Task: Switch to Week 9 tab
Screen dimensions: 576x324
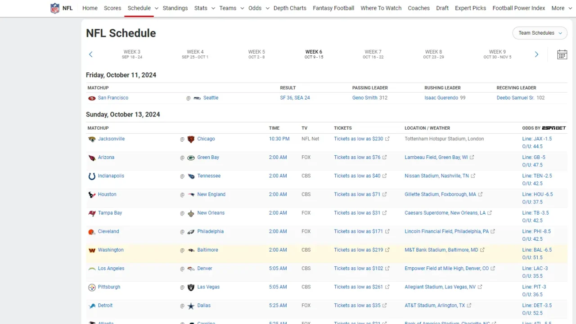Action: click(497, 54)
